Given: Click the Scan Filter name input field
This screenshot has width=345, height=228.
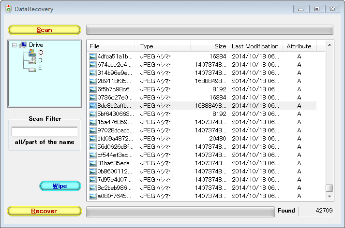Looking at the screenshot, I should pos(45,132).
